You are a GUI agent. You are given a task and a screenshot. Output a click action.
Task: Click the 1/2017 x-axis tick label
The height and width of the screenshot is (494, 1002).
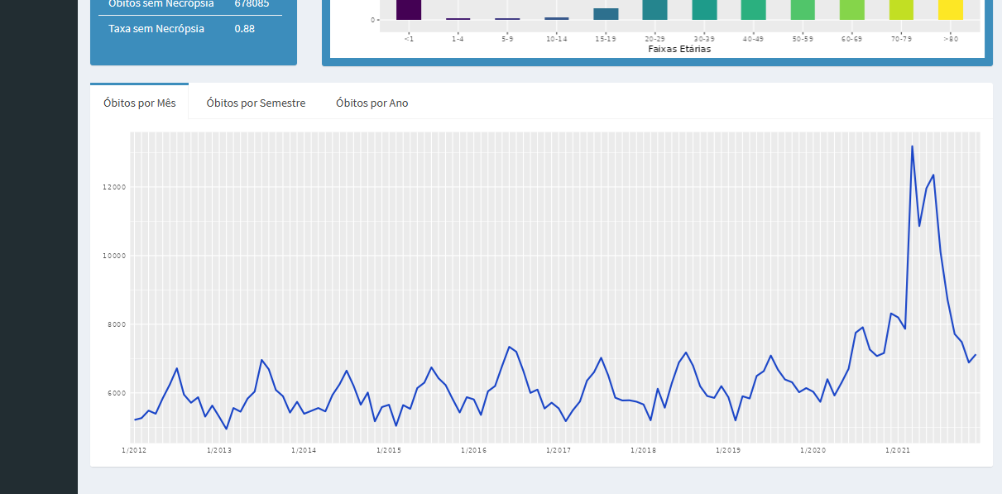(x=559, y=451)
